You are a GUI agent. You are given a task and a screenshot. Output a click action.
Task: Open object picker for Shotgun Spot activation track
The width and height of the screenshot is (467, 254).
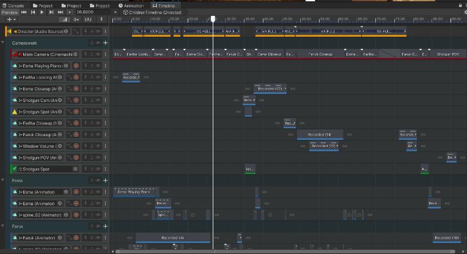pyautogui.click(x=75, y=169)
